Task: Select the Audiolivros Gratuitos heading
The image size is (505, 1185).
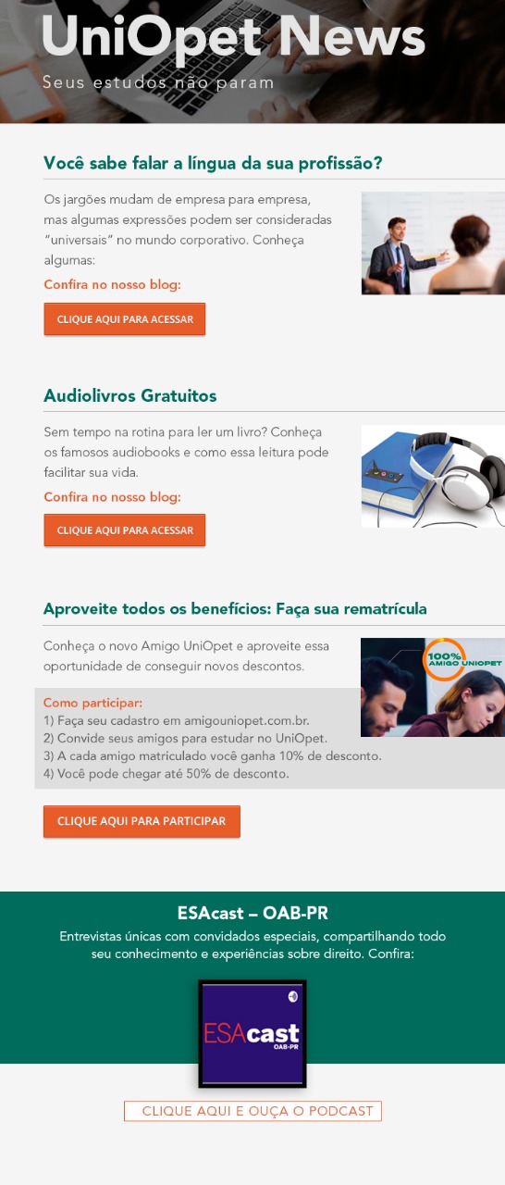Action: 129,396
